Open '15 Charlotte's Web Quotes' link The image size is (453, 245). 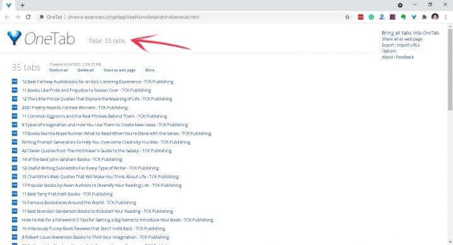coord(100,176)
